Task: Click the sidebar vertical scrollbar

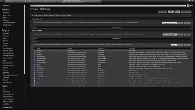Action: pos(25,39)
